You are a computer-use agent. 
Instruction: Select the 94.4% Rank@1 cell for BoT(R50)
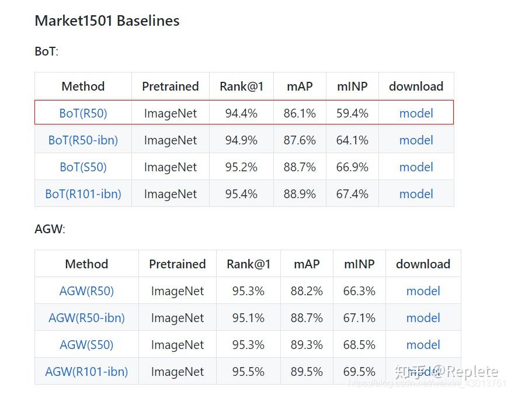pyautogui.click(x=241, y=113)
